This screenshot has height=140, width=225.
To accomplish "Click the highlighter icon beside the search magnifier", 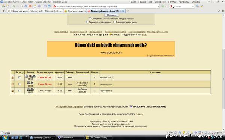I will [x=202, y=6].
